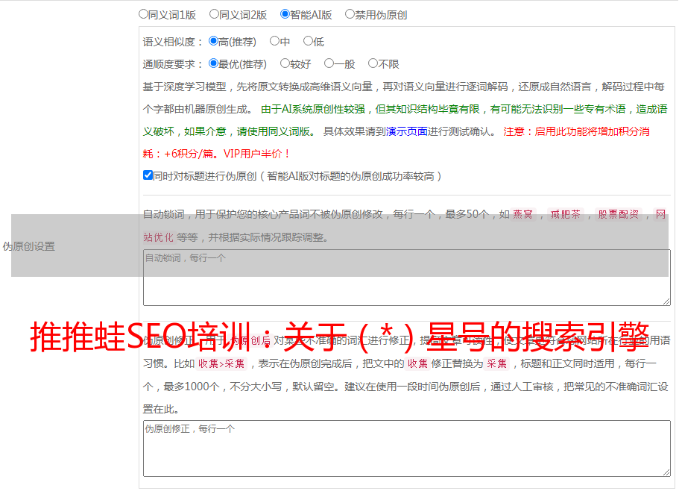Screen dimensions: 679x491
Task: Open the 演示页面 link
Action: tap(406, 131)
